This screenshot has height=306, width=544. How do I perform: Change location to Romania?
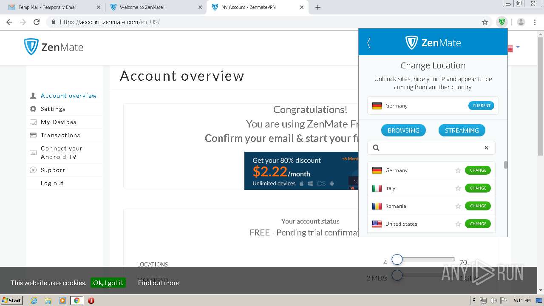(478, 206)
